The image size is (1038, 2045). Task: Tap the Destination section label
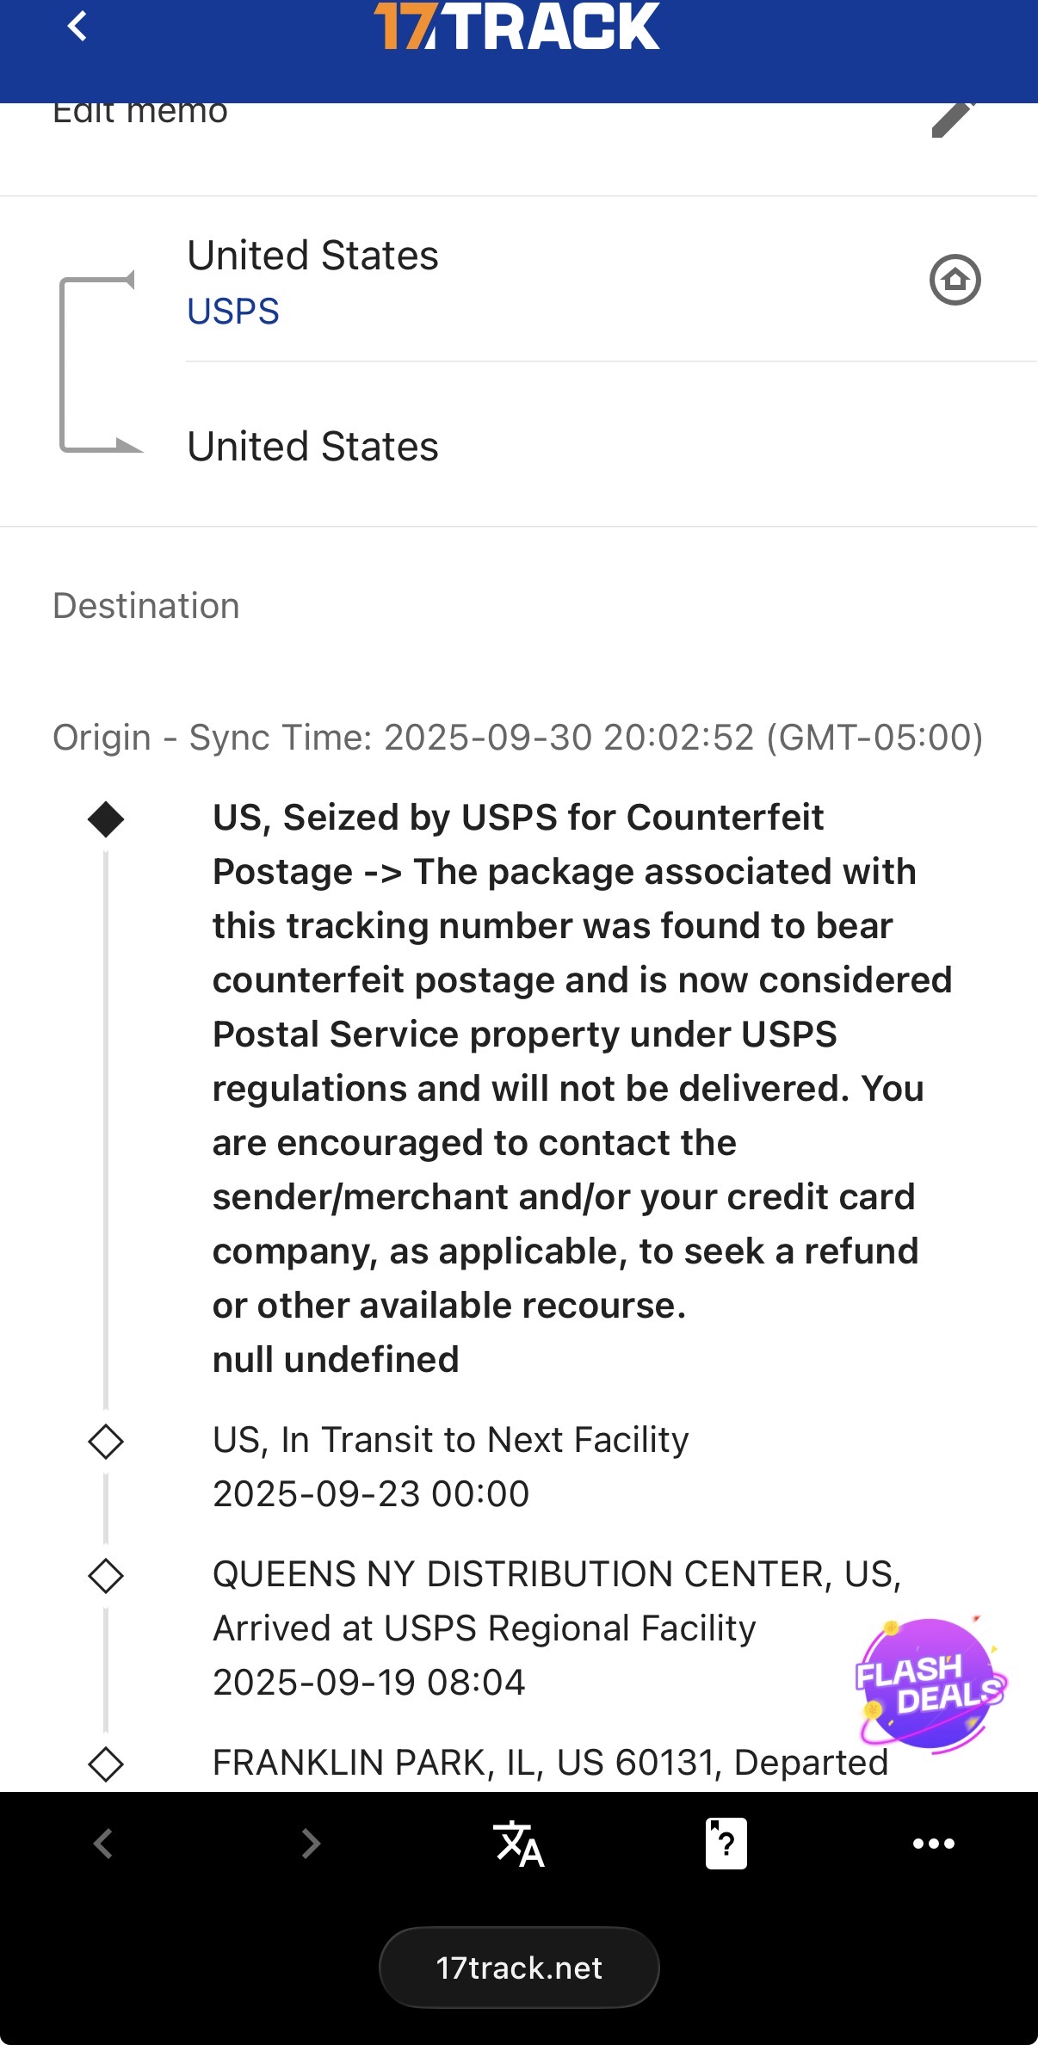coord(146,606)
